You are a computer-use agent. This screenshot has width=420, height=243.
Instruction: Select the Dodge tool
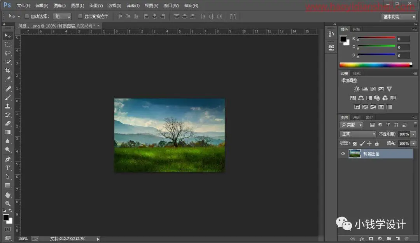coord(8,150)
